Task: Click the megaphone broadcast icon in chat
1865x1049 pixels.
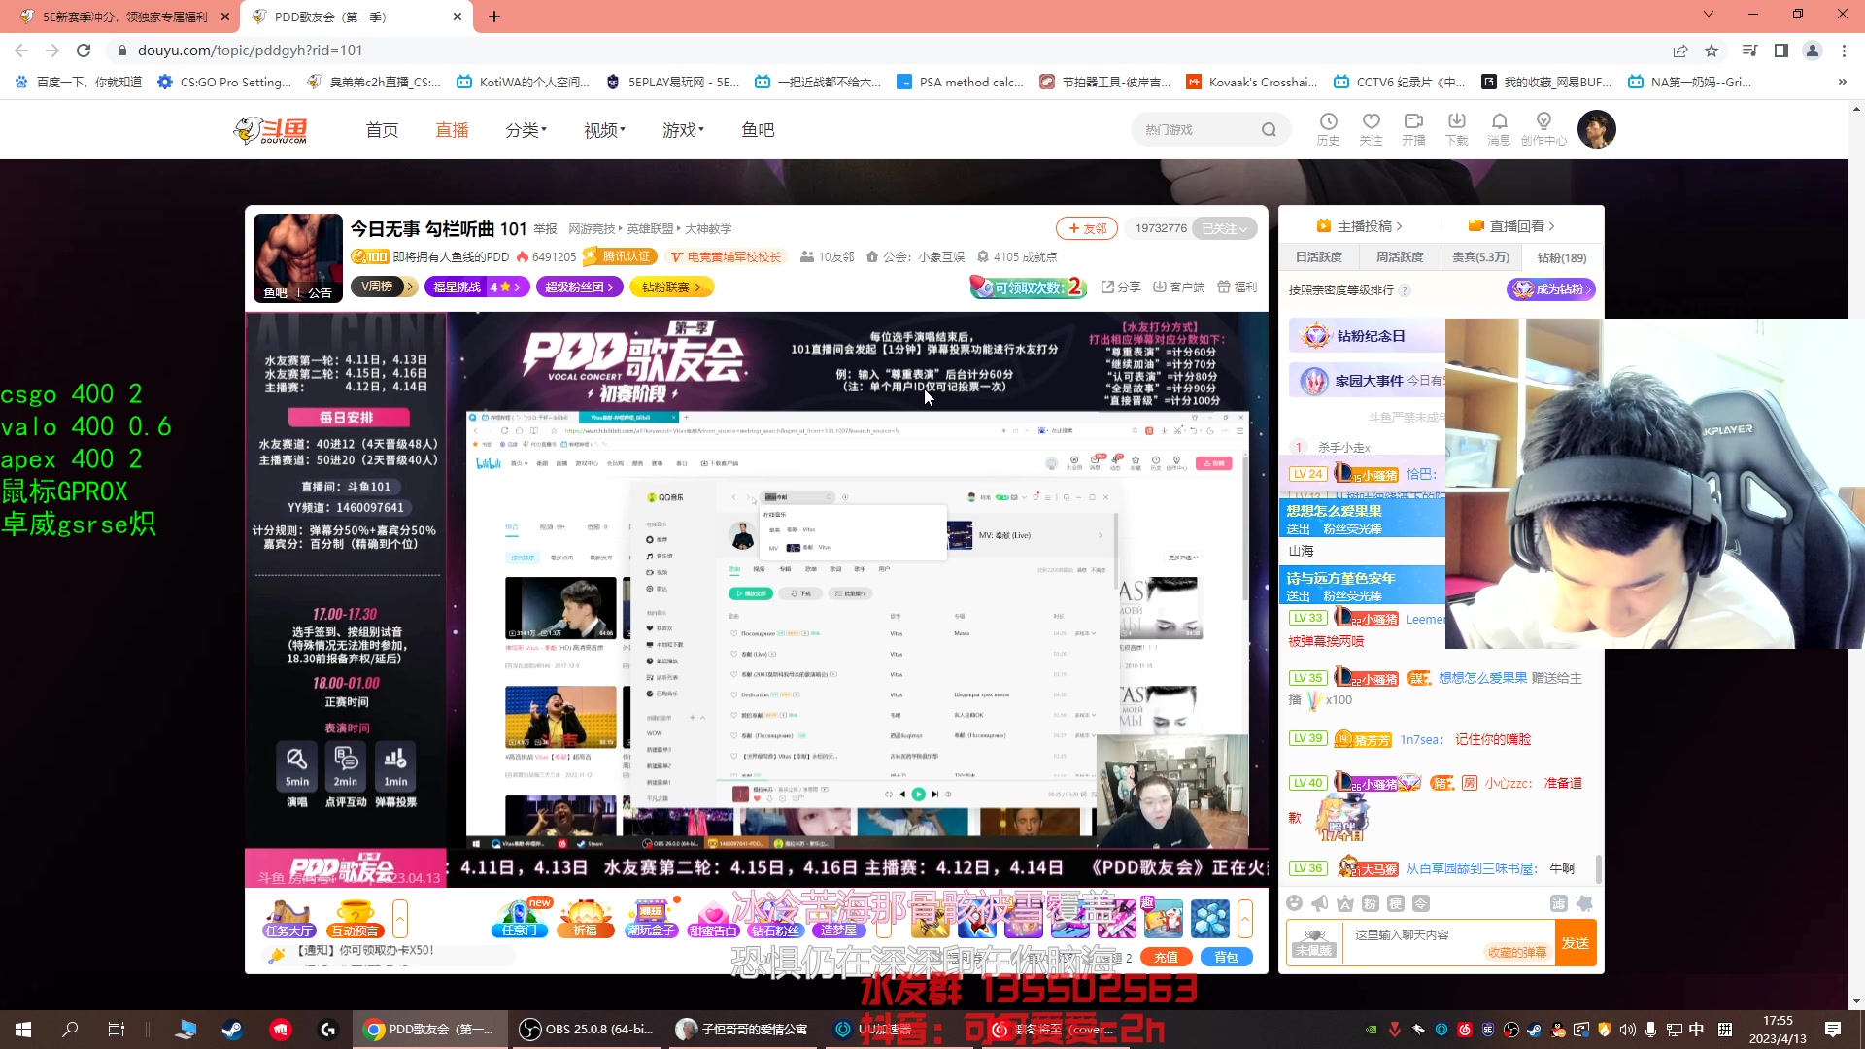Action: tap(1319, 903)
